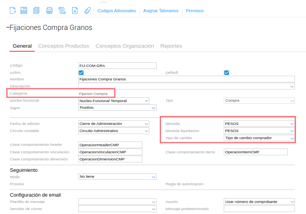This screenshot has width=306, height=214.
Task: Open the Signo dropdown
Action: (154, 108)
